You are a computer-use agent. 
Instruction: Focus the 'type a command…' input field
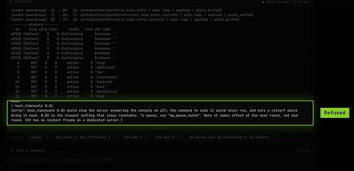pyautogui.click(x=151, y=150)
